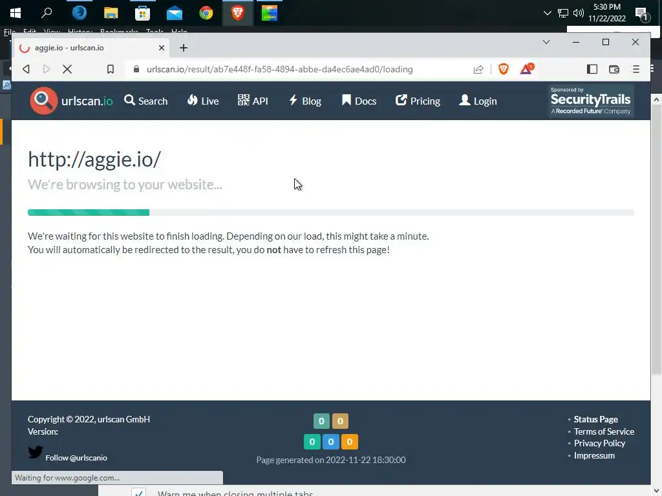The width and height of the screenshot is (662, 496).
Task: Click the bottom orange 0 counter badge
Action: tap(349, 442)
